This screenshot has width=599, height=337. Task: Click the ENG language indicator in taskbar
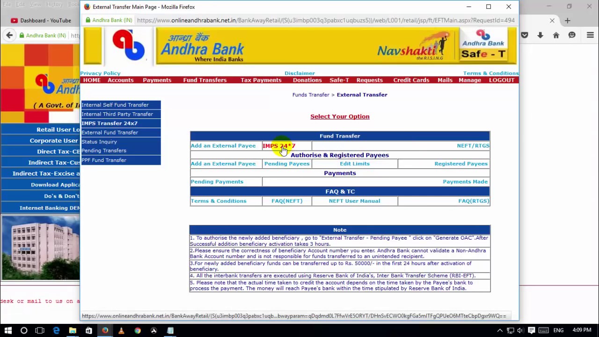[x=558, y=330]
